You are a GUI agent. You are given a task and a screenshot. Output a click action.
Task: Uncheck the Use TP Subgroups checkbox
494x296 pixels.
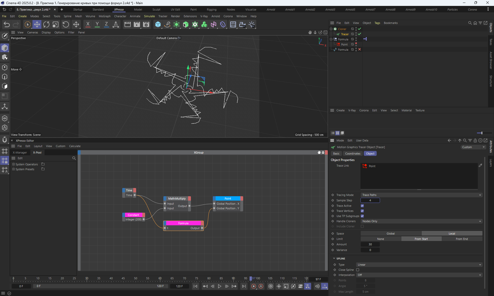coord(362,216)
